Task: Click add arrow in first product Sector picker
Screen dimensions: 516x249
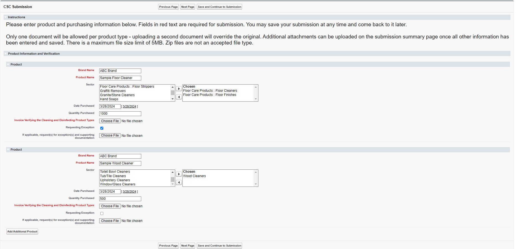Action: (179, 89)
